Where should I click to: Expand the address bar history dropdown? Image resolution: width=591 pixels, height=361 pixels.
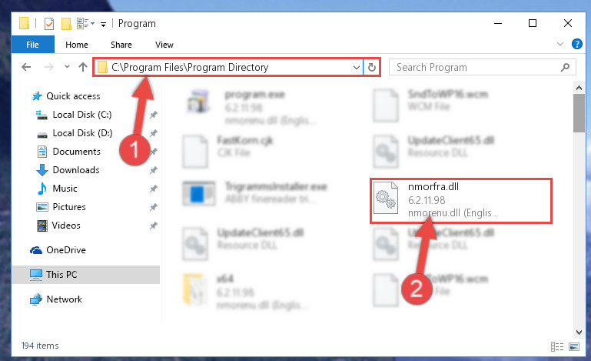point(356,67)
